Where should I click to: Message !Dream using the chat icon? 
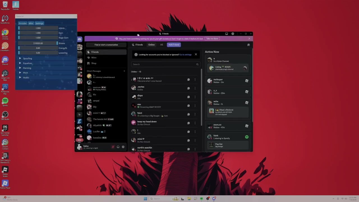(x=188, y=79)
